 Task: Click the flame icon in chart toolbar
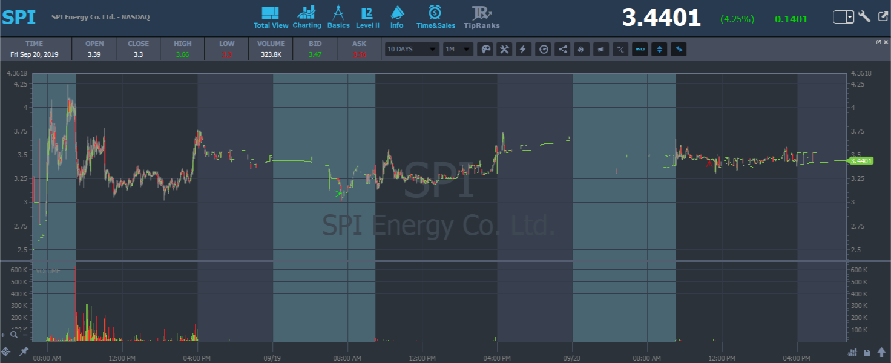pyautogui.click(x=582, y=50)
